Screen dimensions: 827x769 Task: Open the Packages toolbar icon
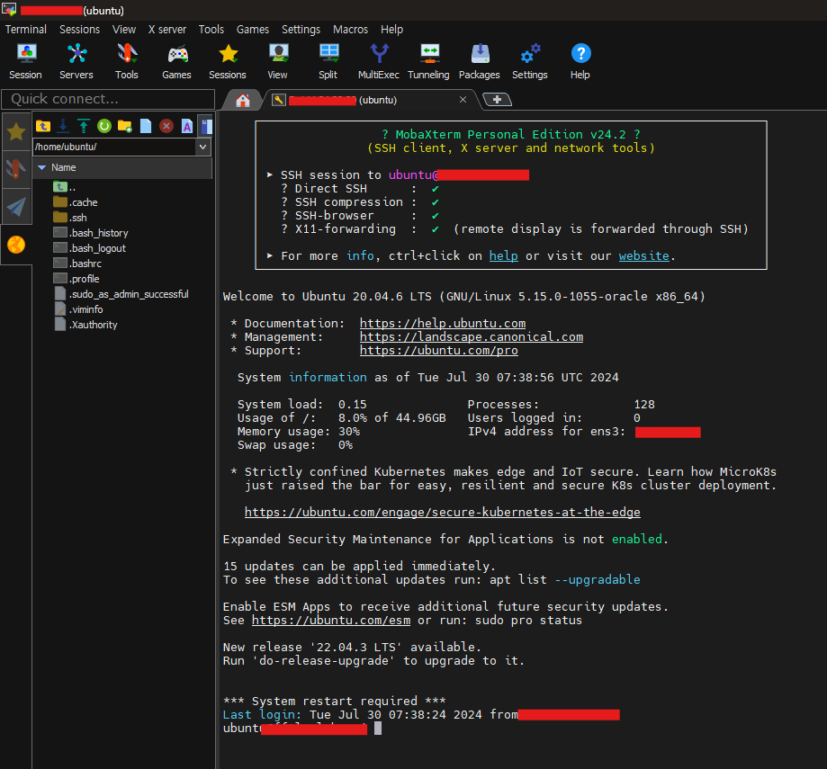(479, 61)
